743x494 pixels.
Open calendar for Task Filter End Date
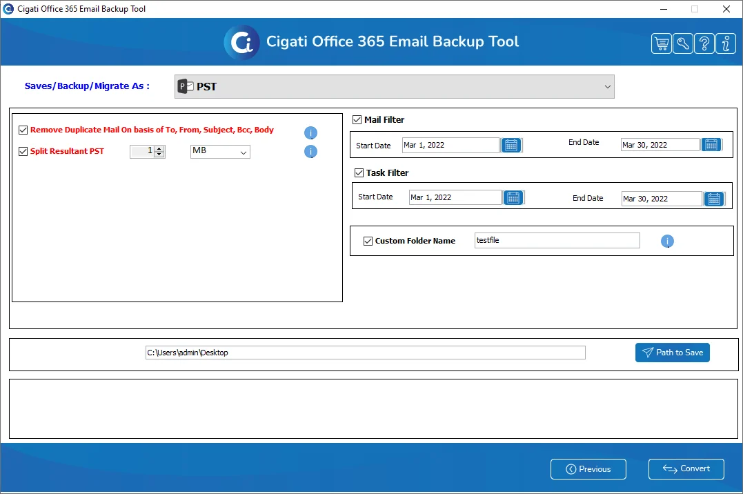point(714,199)
